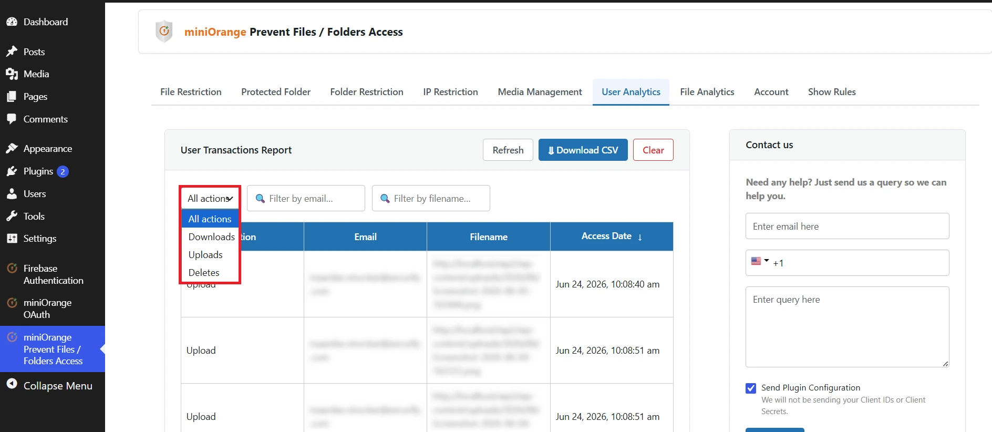
Task: Click the Dashboard gauge icon
Action: pos(12,22)
